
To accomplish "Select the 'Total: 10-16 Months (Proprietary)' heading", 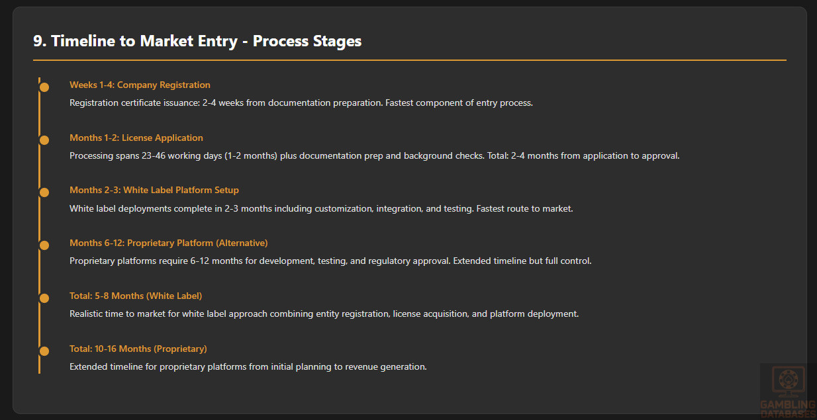I will point(138,349).
